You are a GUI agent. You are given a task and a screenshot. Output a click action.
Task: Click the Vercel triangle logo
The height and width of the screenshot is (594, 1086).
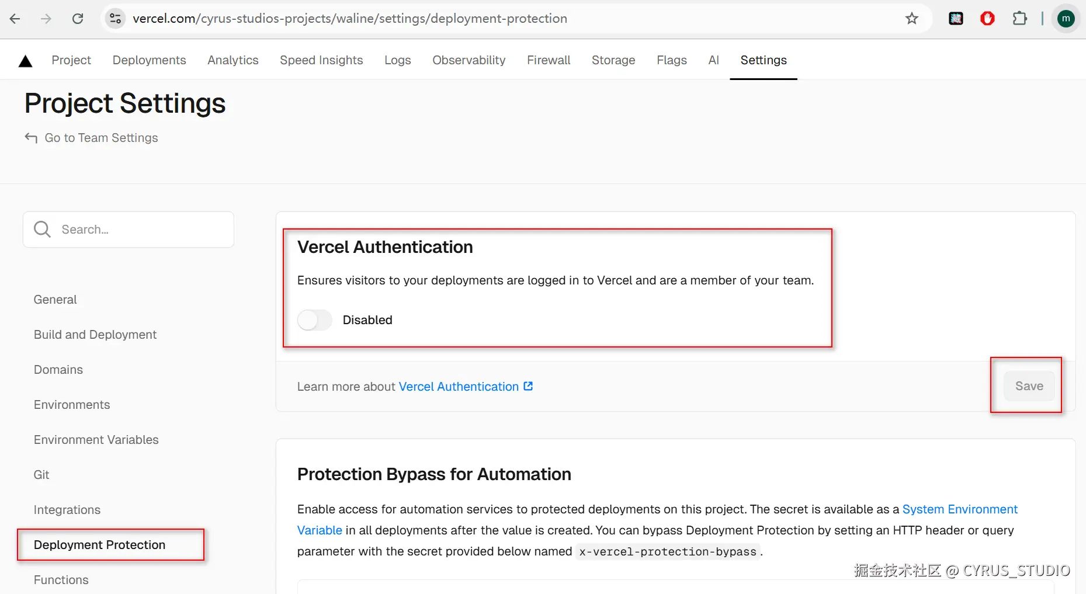(26, 61)
